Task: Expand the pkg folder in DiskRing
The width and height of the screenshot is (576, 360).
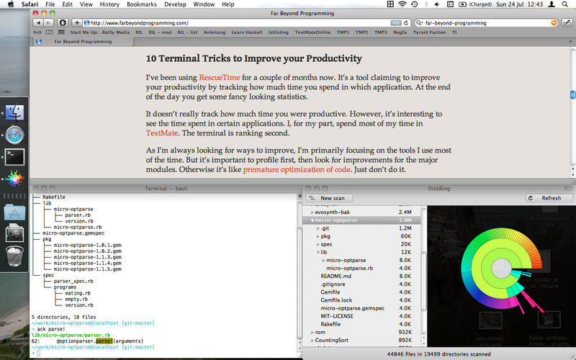Action: point(318,237)
